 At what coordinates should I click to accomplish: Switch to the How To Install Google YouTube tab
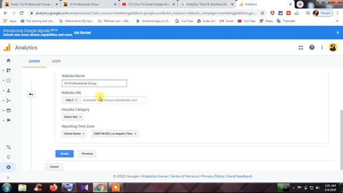(148, 4)
